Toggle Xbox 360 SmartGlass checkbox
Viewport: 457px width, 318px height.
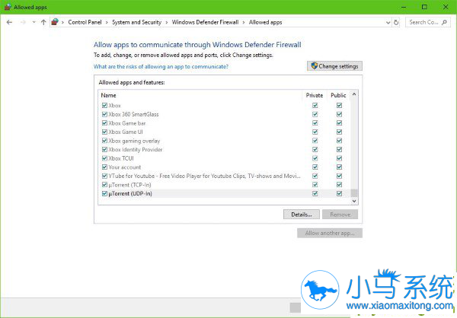pos(104,114)
